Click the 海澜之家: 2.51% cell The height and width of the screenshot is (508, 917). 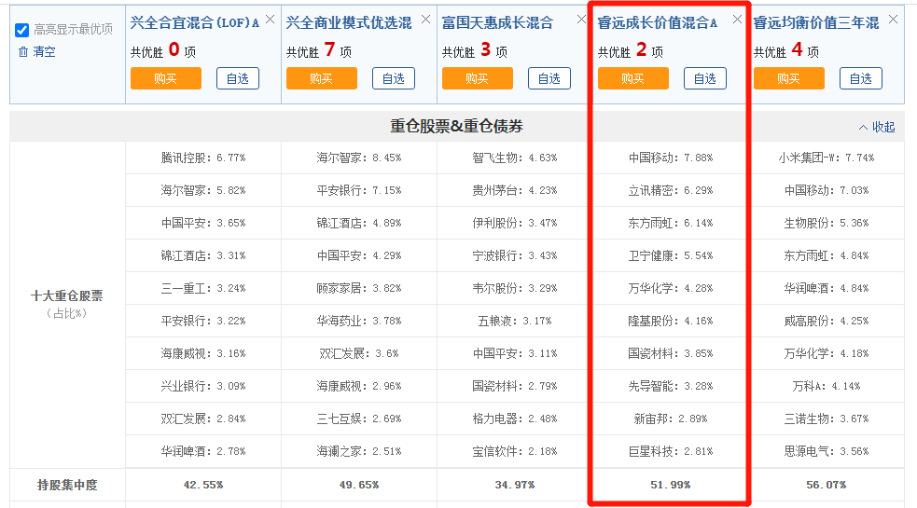359,452
